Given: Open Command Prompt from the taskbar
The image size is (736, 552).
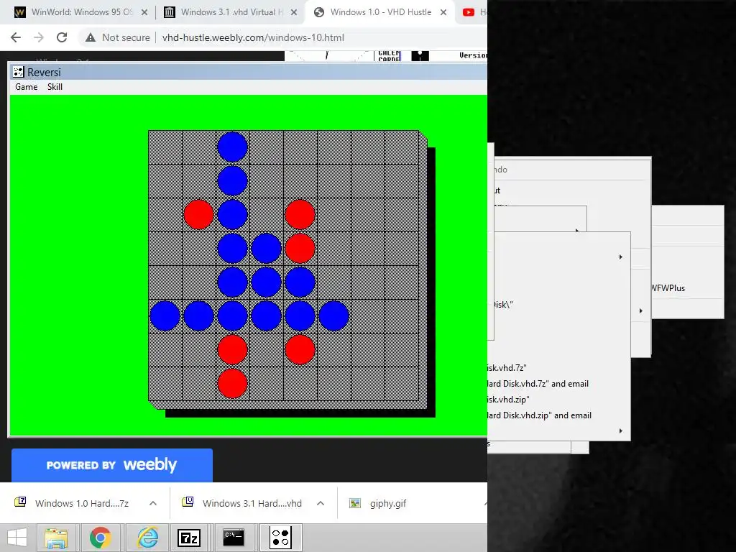Looking at the screenshot, I should click(234, 538).
